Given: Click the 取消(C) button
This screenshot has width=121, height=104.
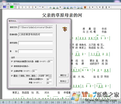Looking at the screenshot, I should 64,81.
